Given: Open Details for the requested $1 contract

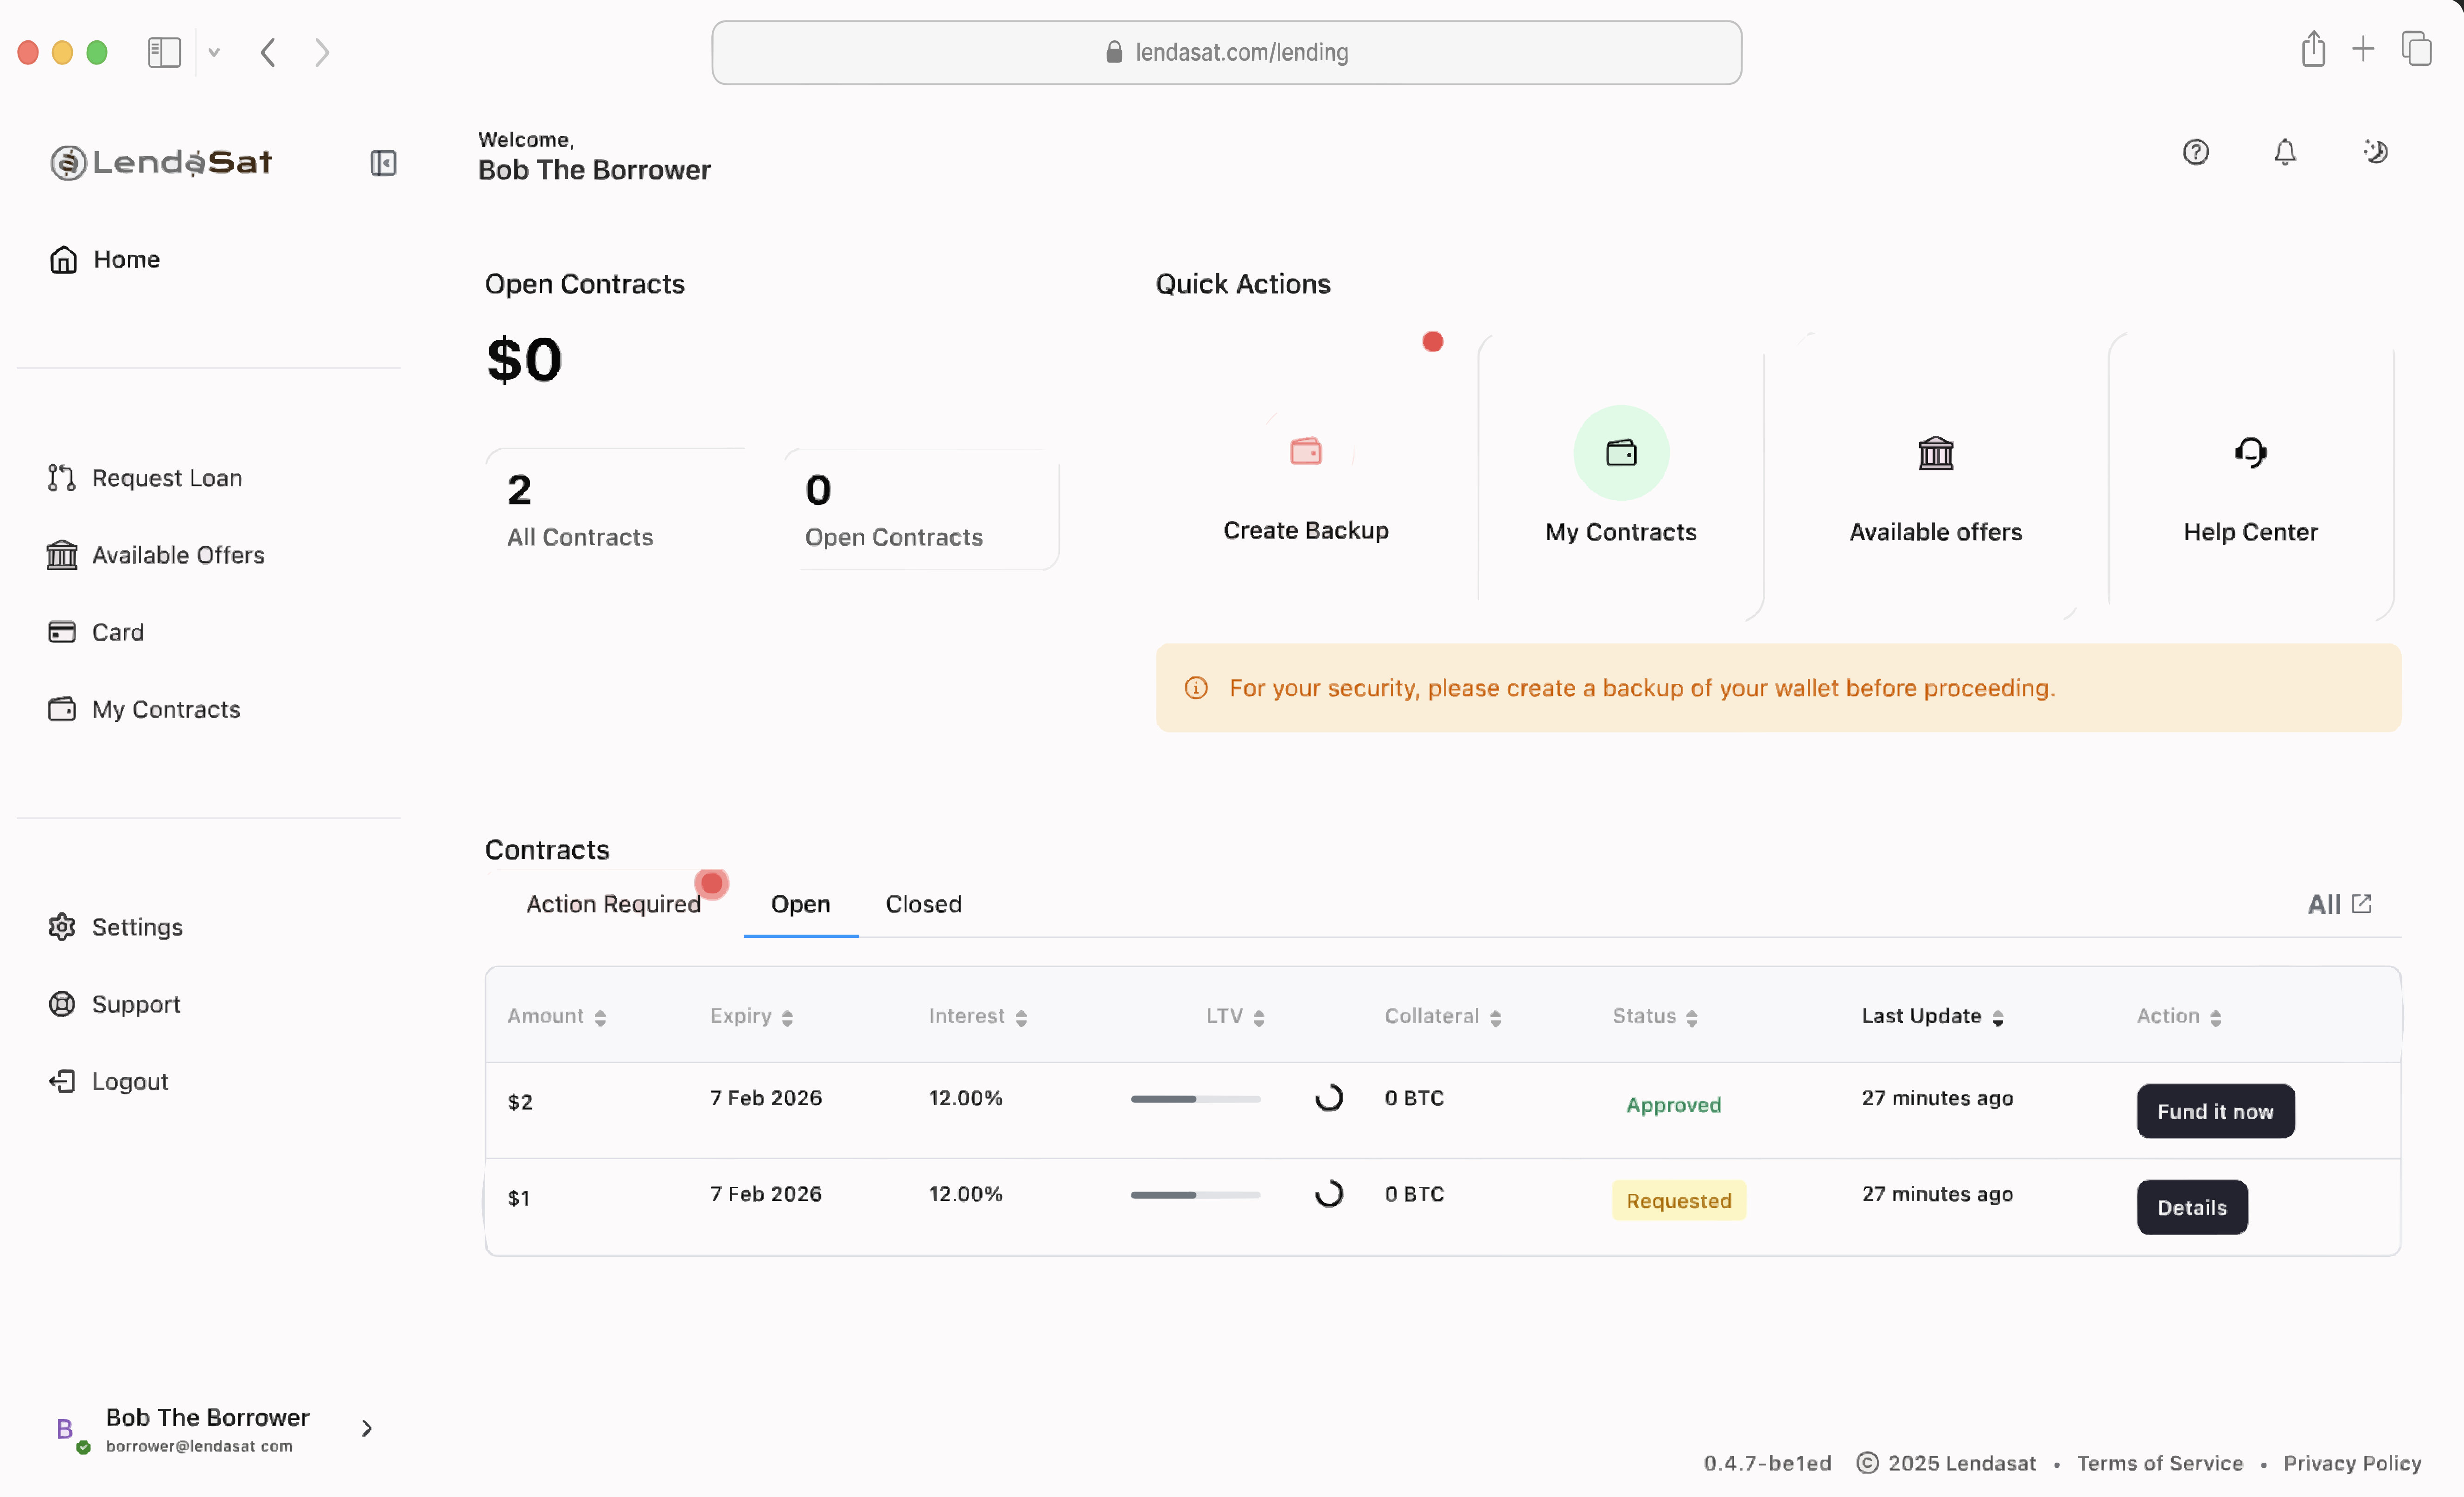Looking at the screenshot, I should click(x=2191, y=1207).
